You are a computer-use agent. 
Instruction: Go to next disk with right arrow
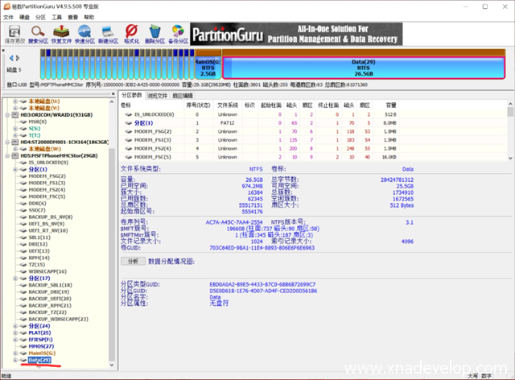point(19,59)
